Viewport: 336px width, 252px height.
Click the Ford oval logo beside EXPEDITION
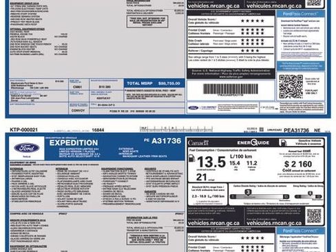27,148
